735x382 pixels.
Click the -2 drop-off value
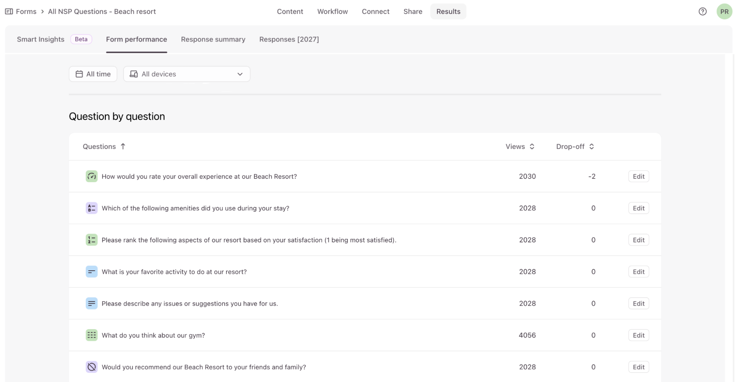(x=592, y=176)
